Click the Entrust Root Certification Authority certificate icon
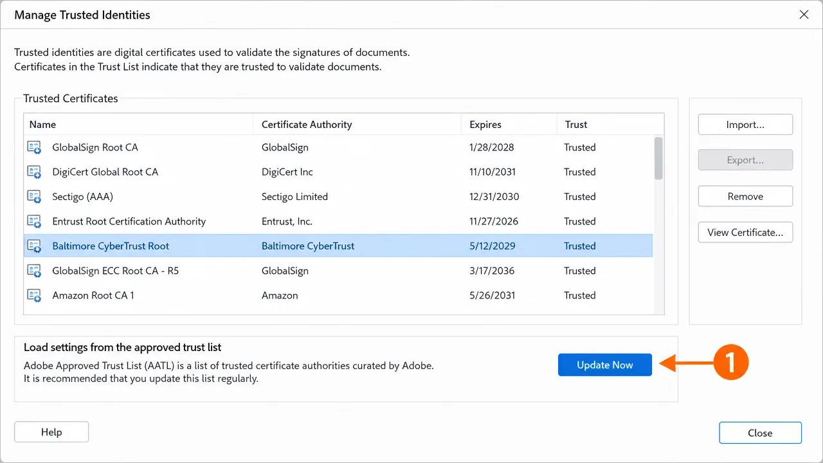The height and width of the screenshot is (463, 823). click(x=34, y=222)
